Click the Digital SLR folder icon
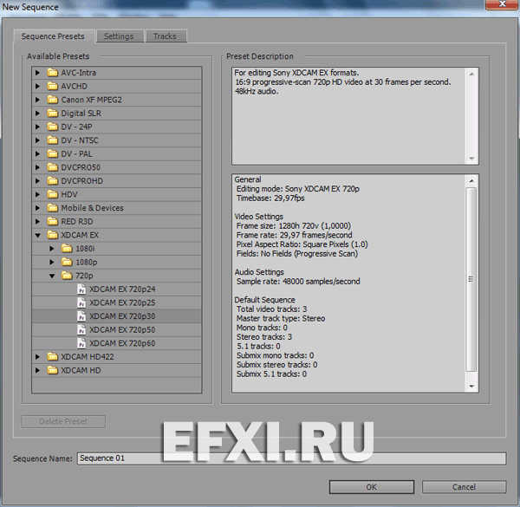The width and height of the screenshot is (520, 507). pos(52,113)
